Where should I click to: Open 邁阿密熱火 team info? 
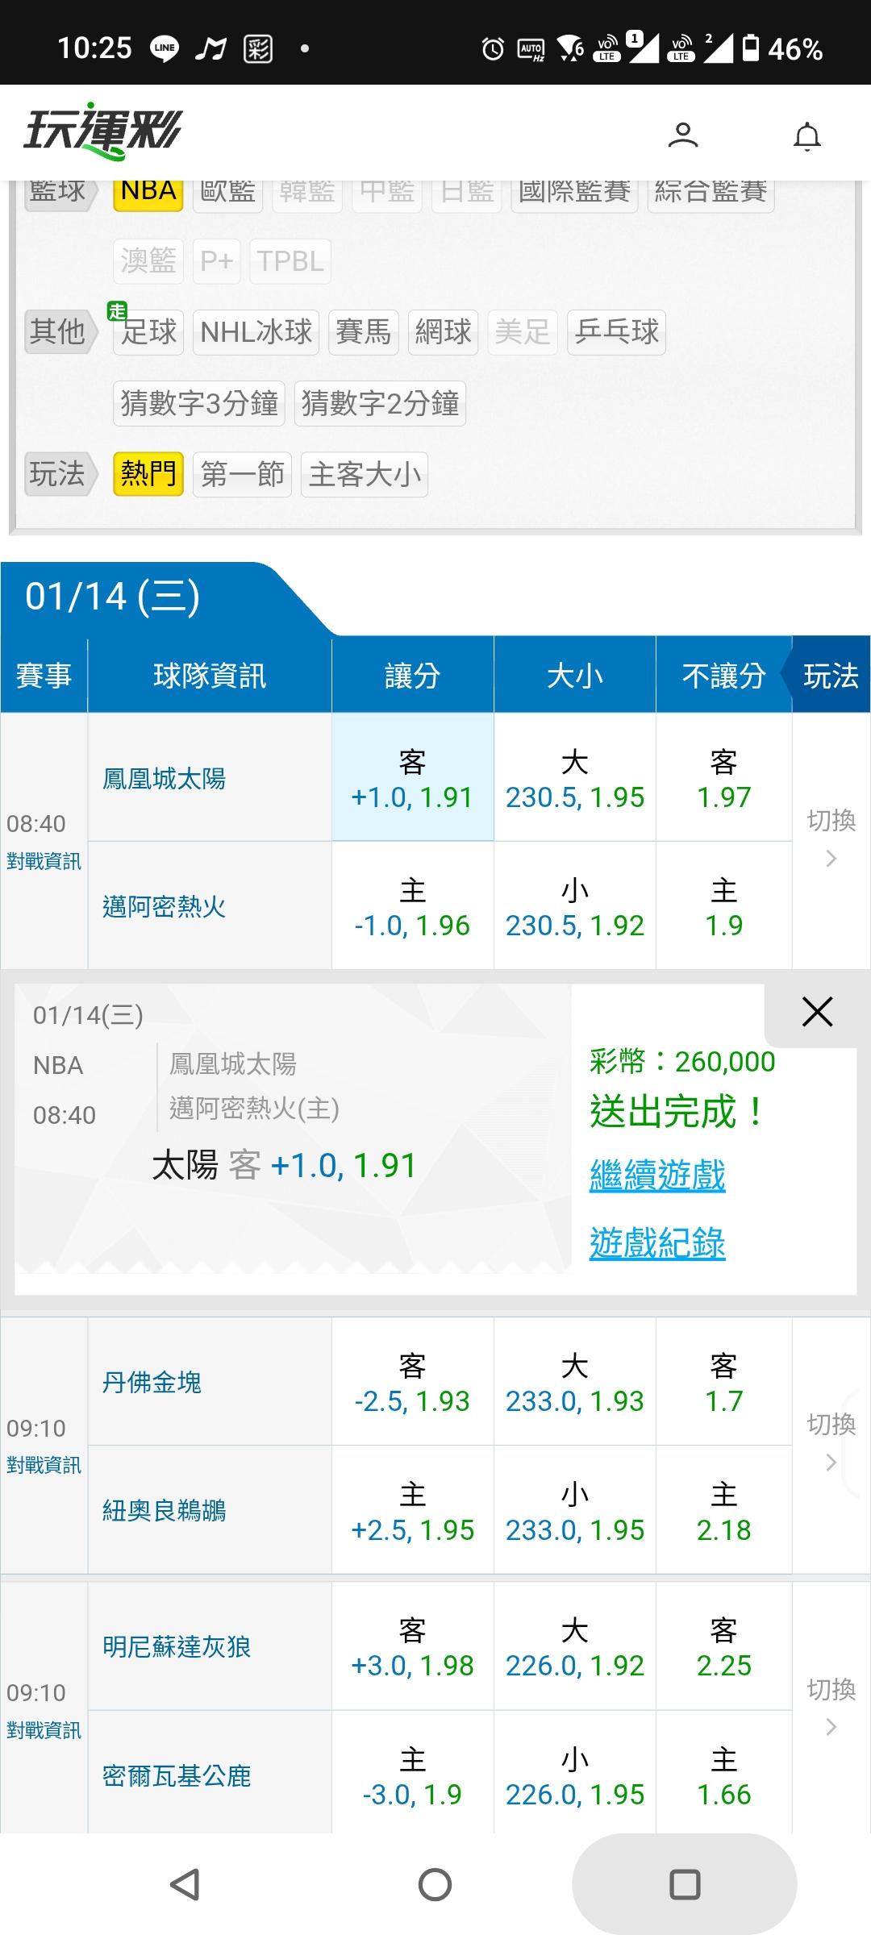164,907
